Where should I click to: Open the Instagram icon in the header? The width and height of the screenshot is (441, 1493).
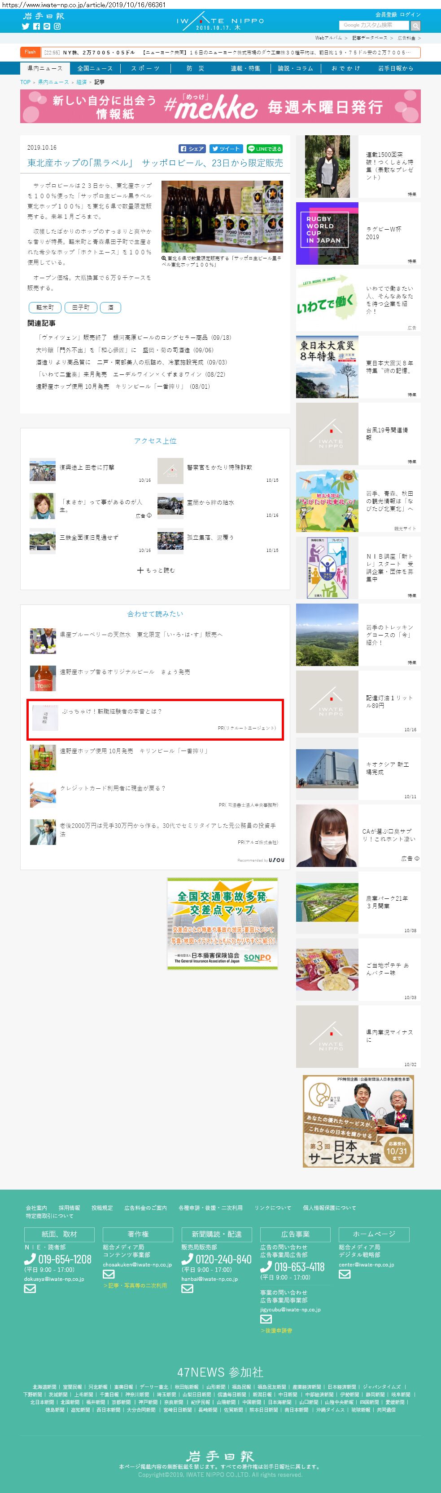57,27
